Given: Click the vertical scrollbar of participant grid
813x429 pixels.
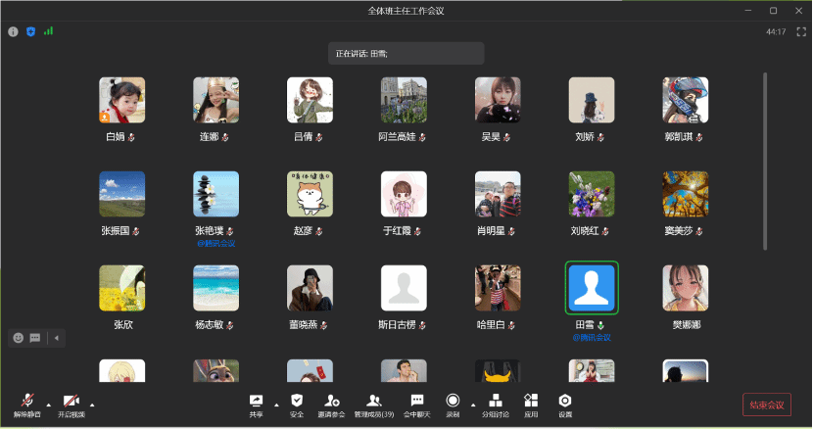Looking at the screenshot, I should 764,157.
